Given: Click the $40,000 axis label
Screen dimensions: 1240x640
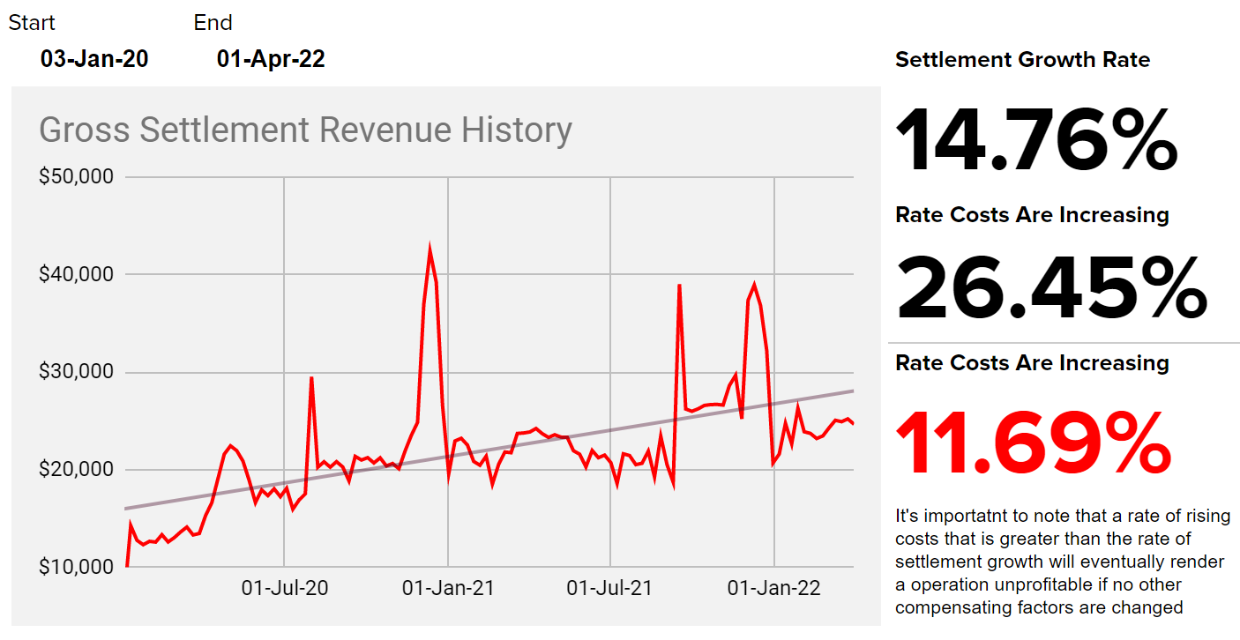Looking at the screenshot, I should (x=76, y=274).
